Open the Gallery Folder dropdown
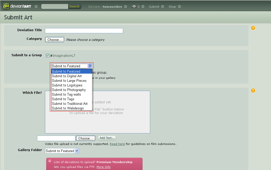Screen dimensions: 271x170 [x=62, y=151]
